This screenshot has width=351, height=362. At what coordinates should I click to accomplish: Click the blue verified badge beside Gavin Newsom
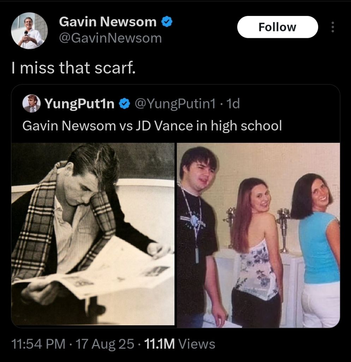167,22
